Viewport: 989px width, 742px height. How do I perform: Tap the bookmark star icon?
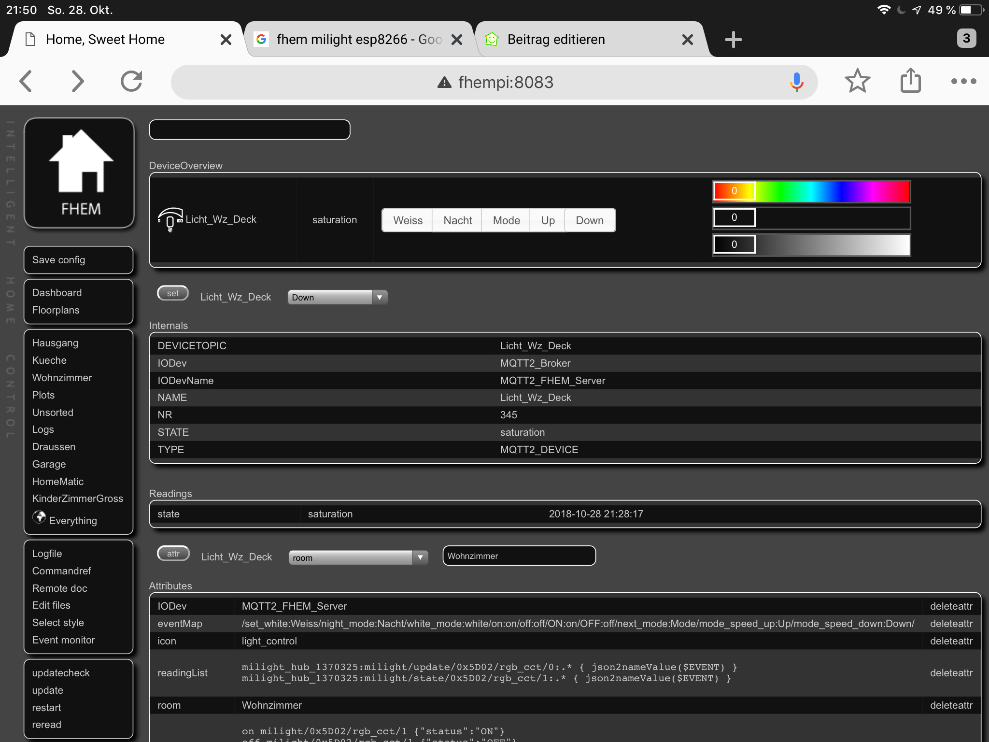[x=857, y=81]
